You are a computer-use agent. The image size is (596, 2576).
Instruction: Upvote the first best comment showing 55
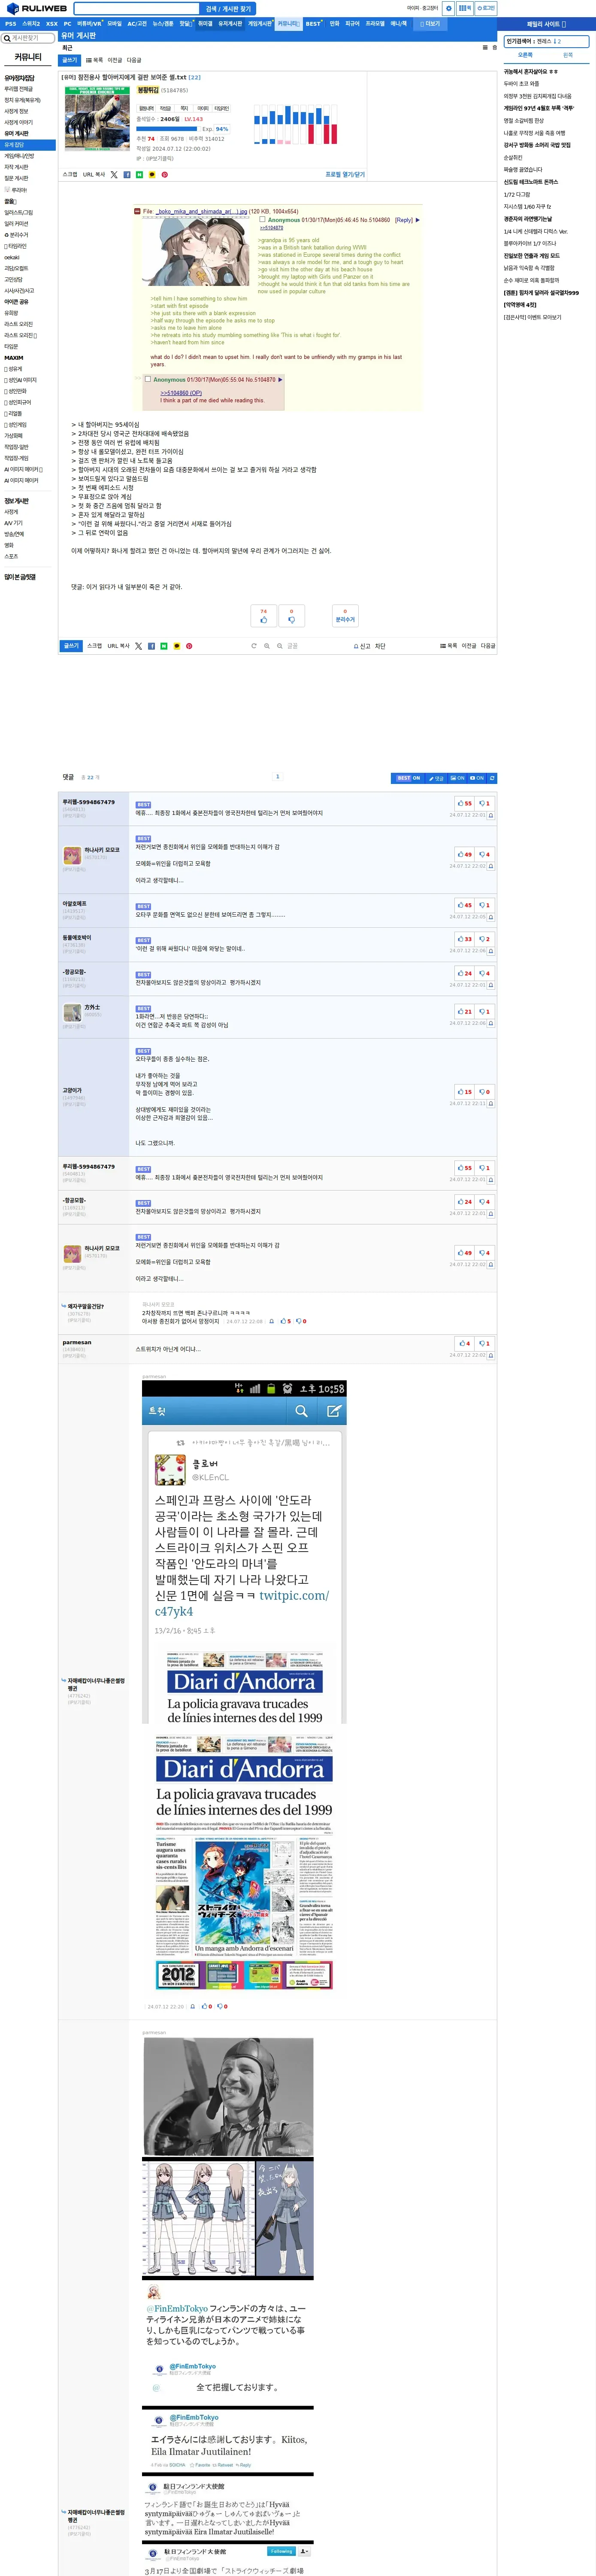[x=465, y=803]
